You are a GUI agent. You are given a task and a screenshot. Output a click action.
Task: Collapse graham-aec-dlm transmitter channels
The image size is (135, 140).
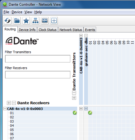pyautogui.click(x=86, y=35)
